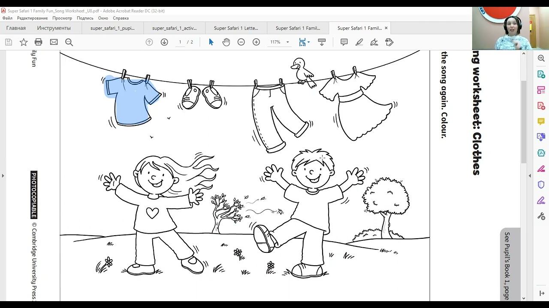Bookmark the file with the star icon
Screen dimensions: 549x308
click(x=24, y=42)
